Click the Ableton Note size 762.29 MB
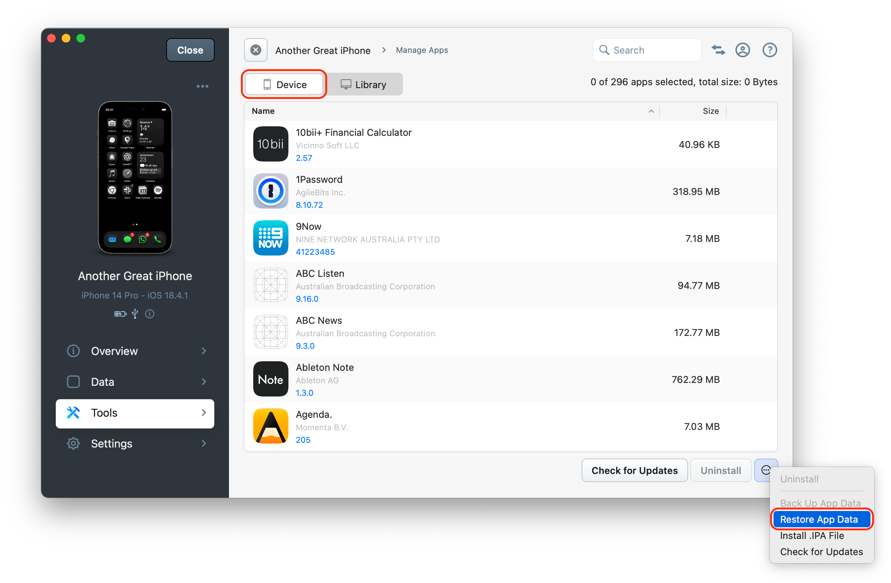 [695, 380]
